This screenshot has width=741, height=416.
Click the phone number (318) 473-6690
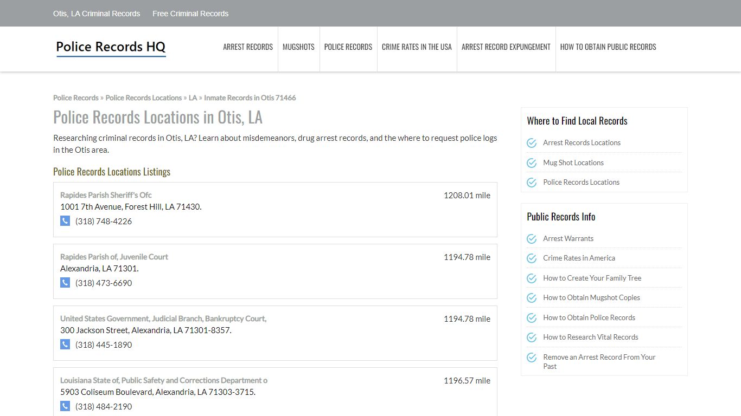[104, 283]
